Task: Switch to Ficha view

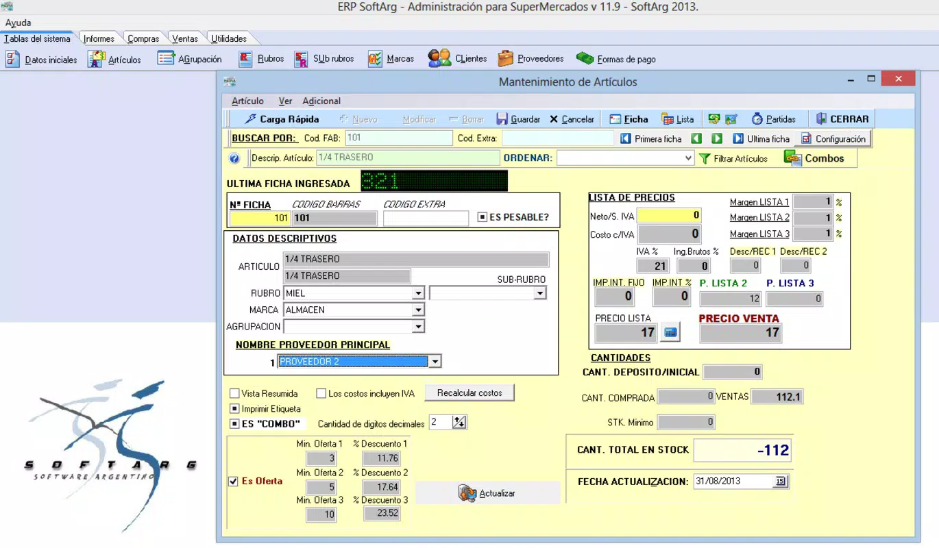Action: [x=629, y=119]
